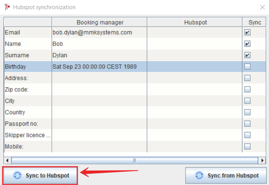269x185 pixels.
Task: Select the bob.dylan@mmksystems.com email cell
Action: pos(99,32)
